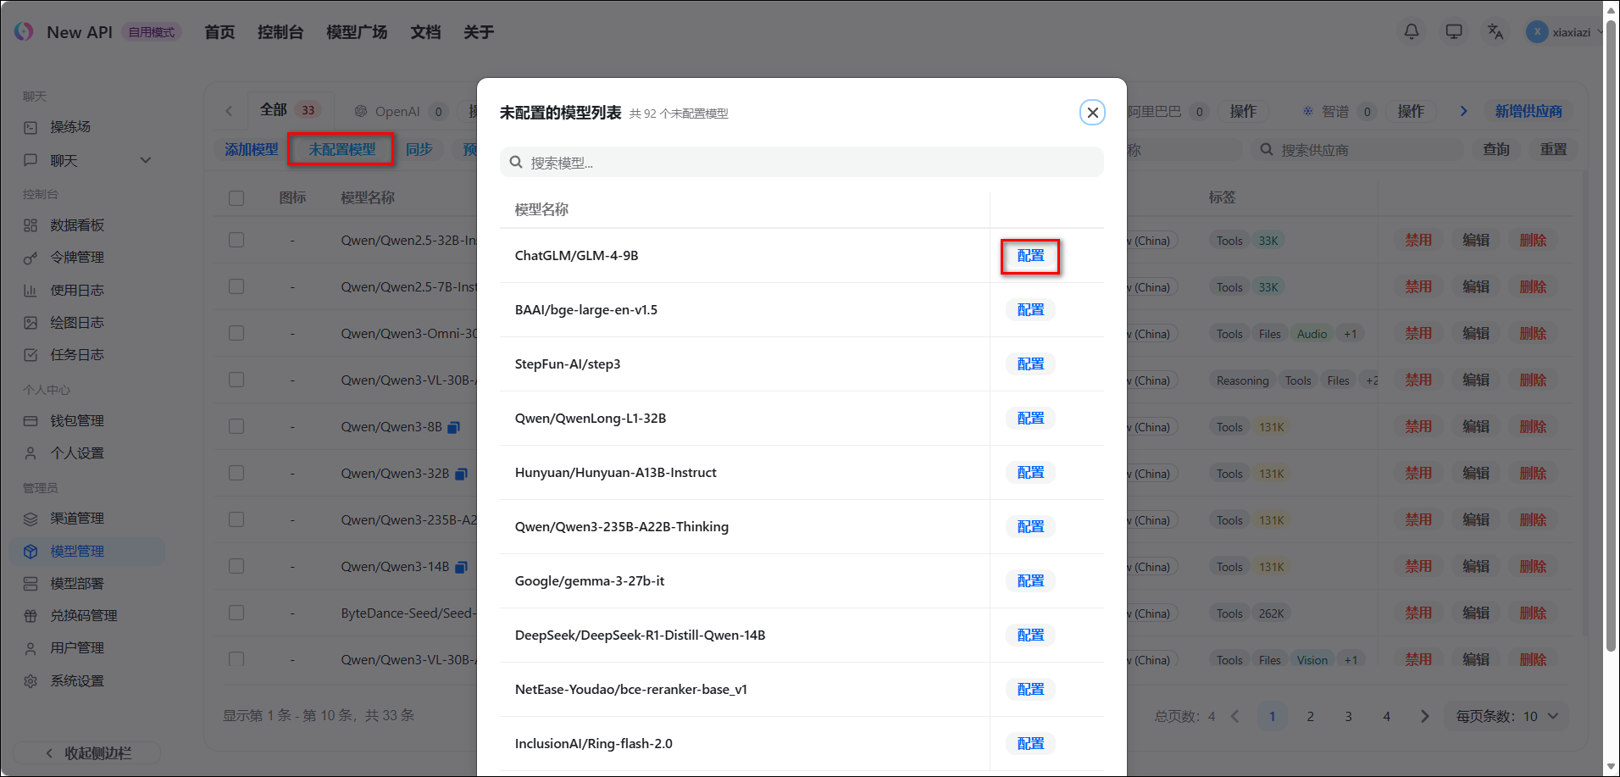Open the xiaxiazi user account menu

tap(1563, 32)
